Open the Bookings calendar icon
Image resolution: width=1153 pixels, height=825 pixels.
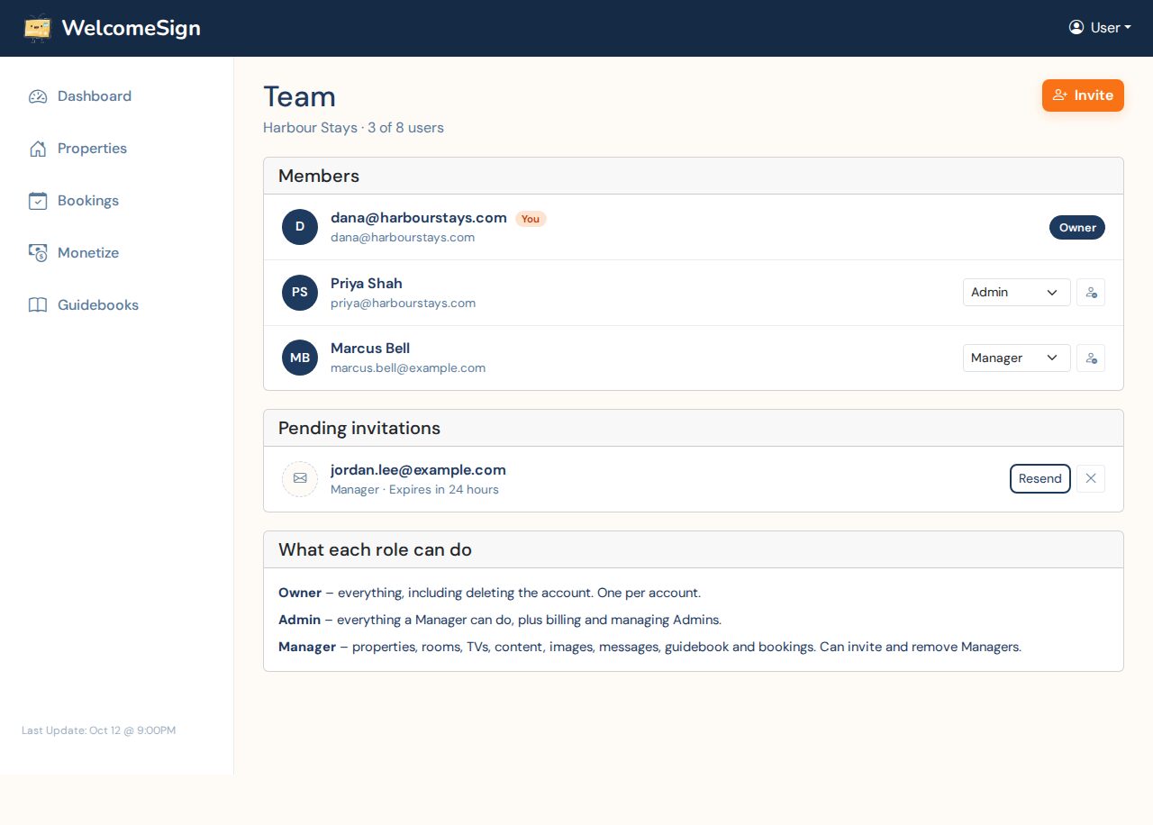point(38,201)
